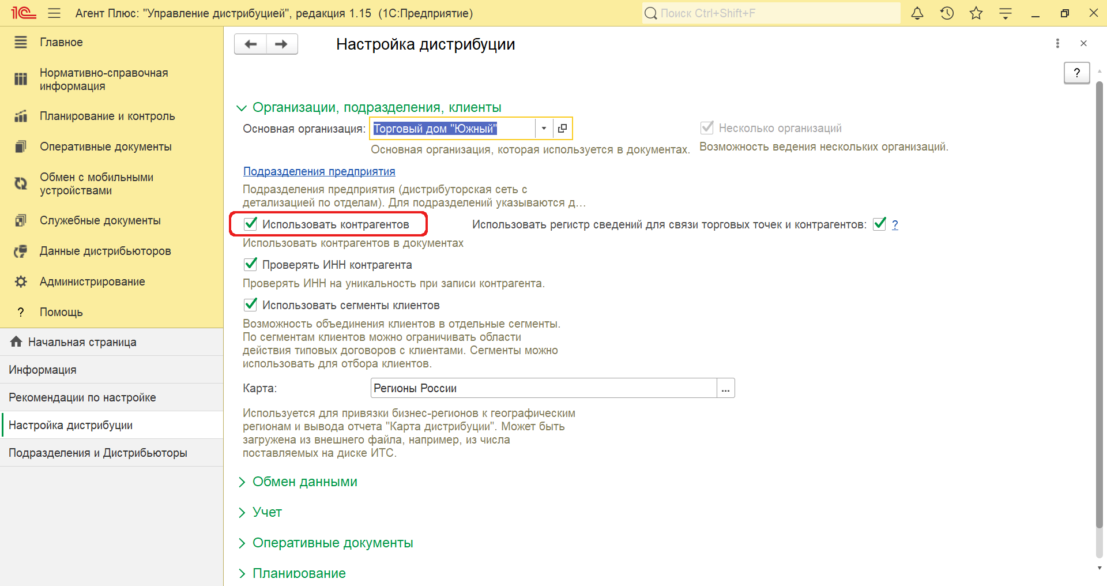Click the scrollbar down arrow
The width and height of the screenshot is (1107, 586).
(1100, 568)
